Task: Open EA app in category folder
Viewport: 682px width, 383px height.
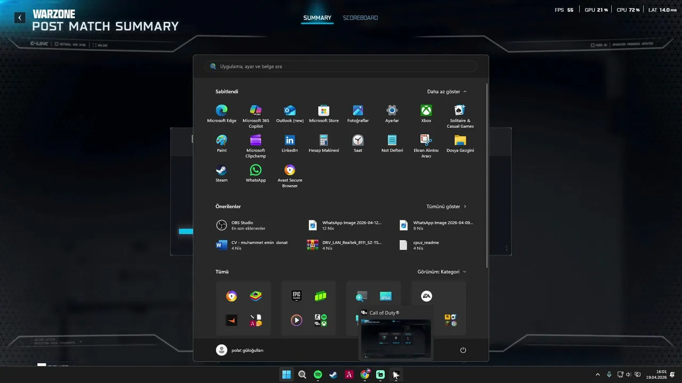Action: click(426, 296)
